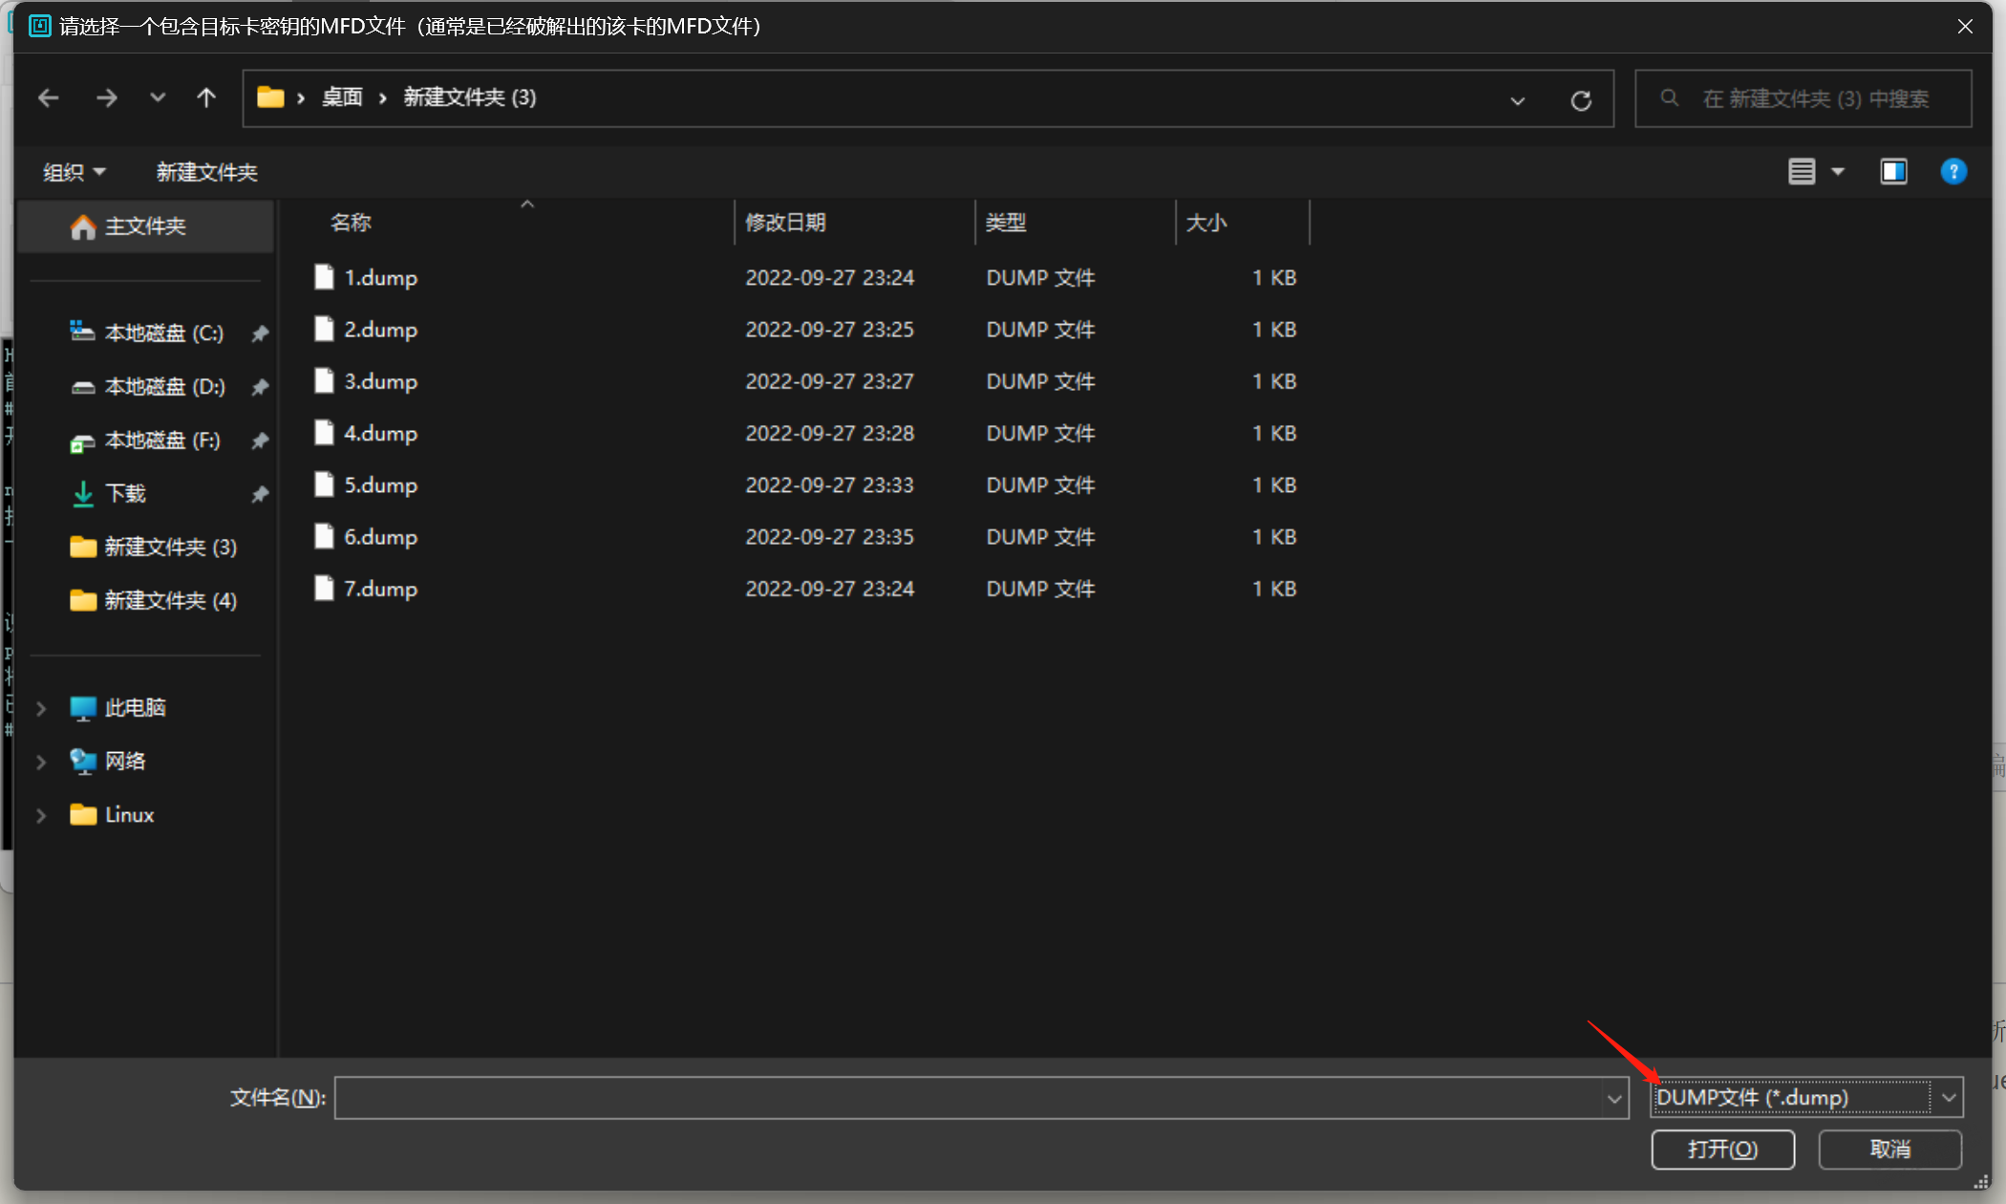Change view layout icon
The width and height of the screenshot is (2006, 1204).
pyautogui.click(x=1802, y=172)
